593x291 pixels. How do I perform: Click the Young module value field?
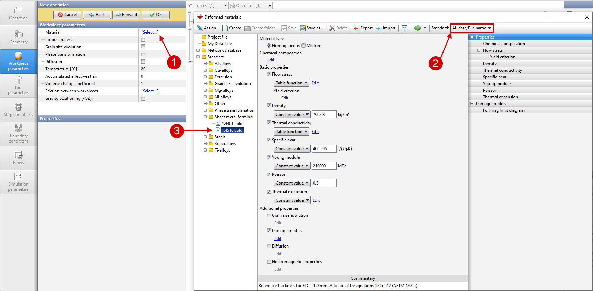click(324, 166)
